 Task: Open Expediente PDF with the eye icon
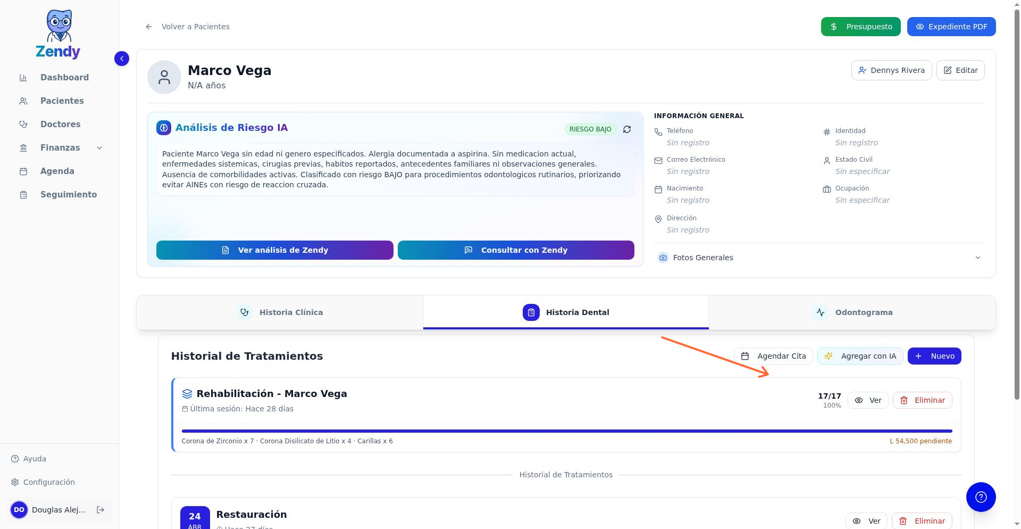(x=951, y=27)
